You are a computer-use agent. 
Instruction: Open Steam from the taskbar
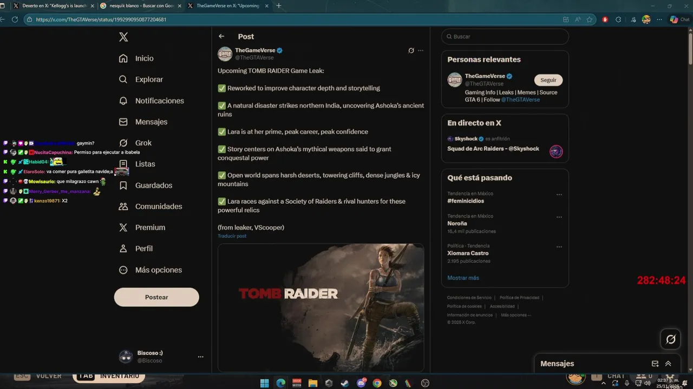(x=345, y=383)
